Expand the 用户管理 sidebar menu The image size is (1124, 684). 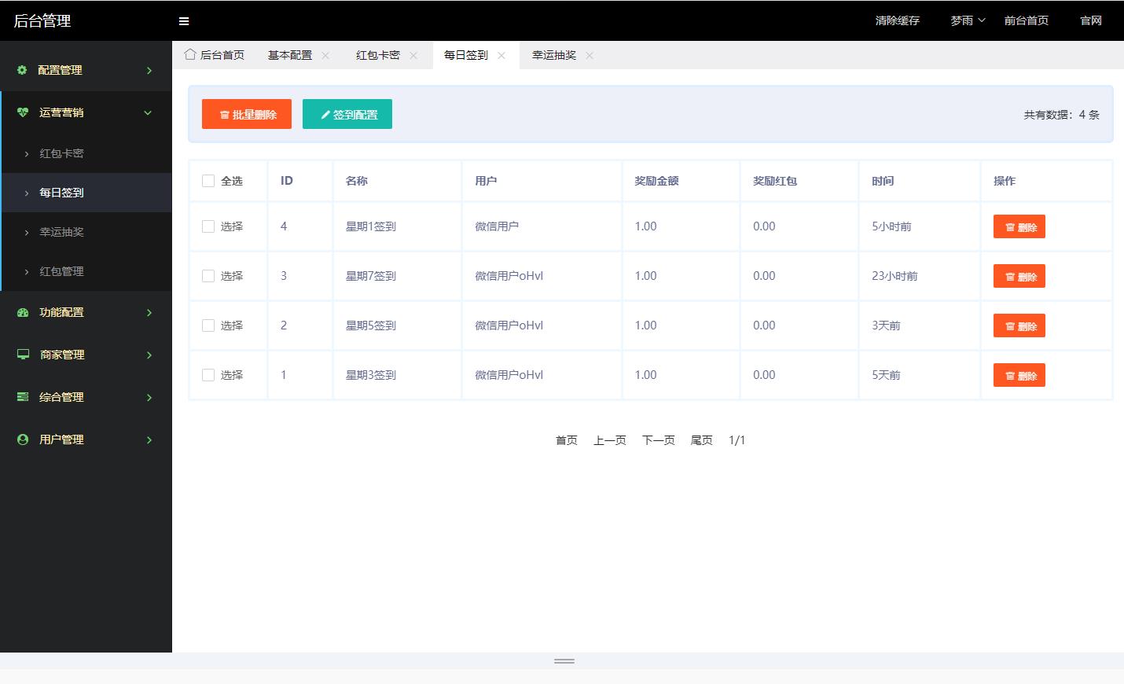point(86,439)
